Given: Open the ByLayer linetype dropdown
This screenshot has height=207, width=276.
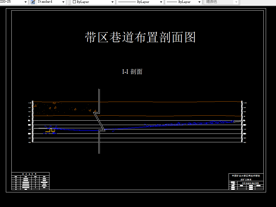Looking at the screenshot, I should (161, 2).
